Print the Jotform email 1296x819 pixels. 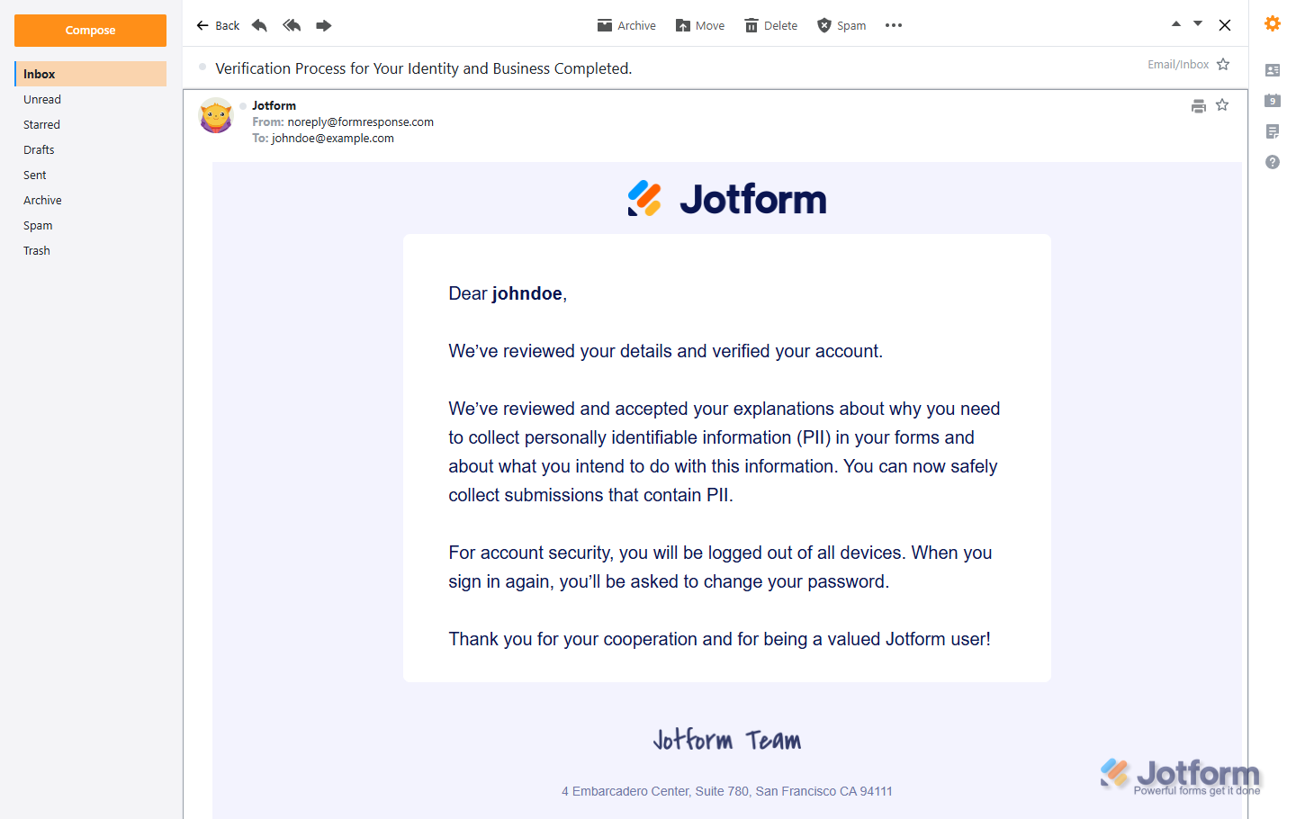click(1198, 105)
